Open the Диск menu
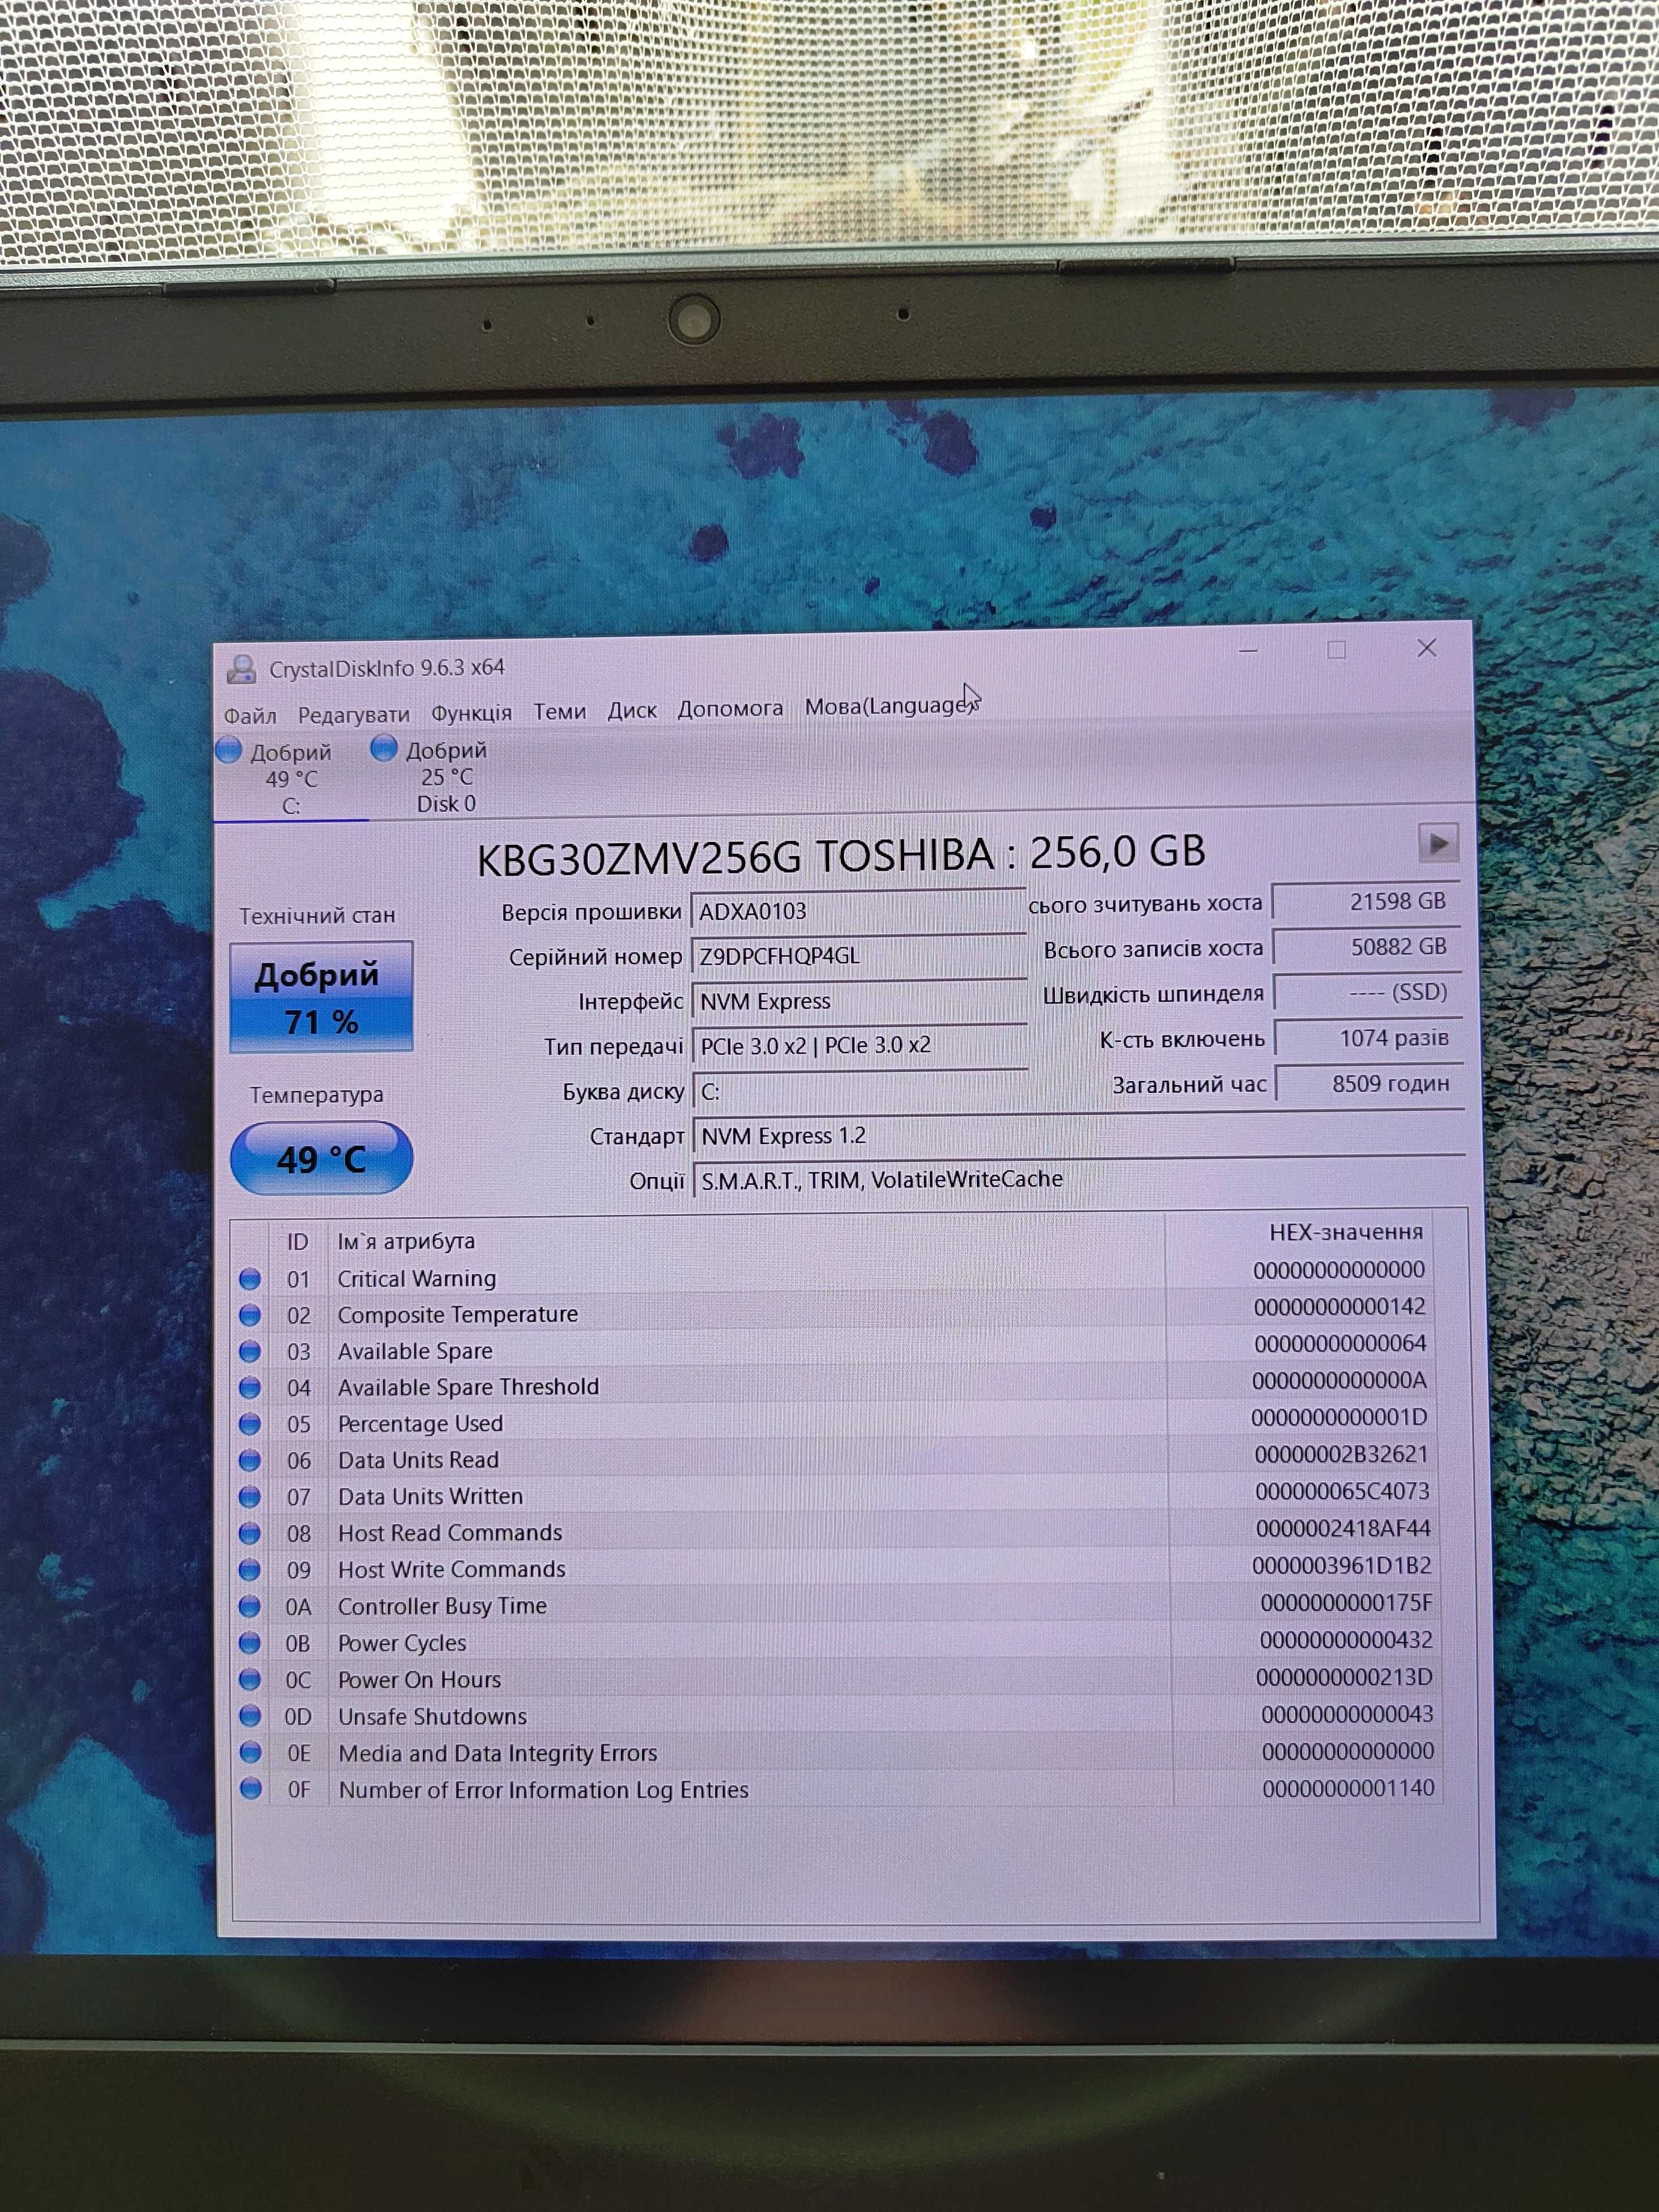The width and height of the screenshot is (1659, 2212). point(632,710)
